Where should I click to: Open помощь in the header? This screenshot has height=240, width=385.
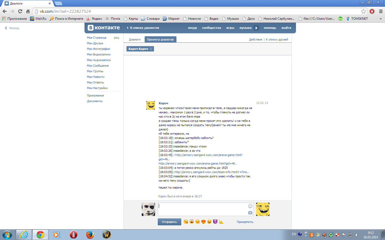(x=270, y=28)
